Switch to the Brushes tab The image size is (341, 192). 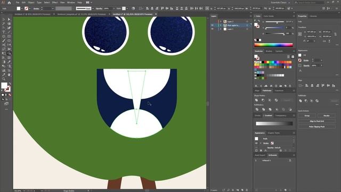[269, 51]
